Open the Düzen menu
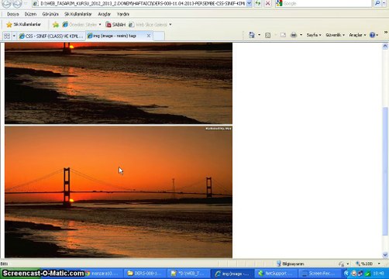Viewport: 389px width, 279px height. point(30,14)
